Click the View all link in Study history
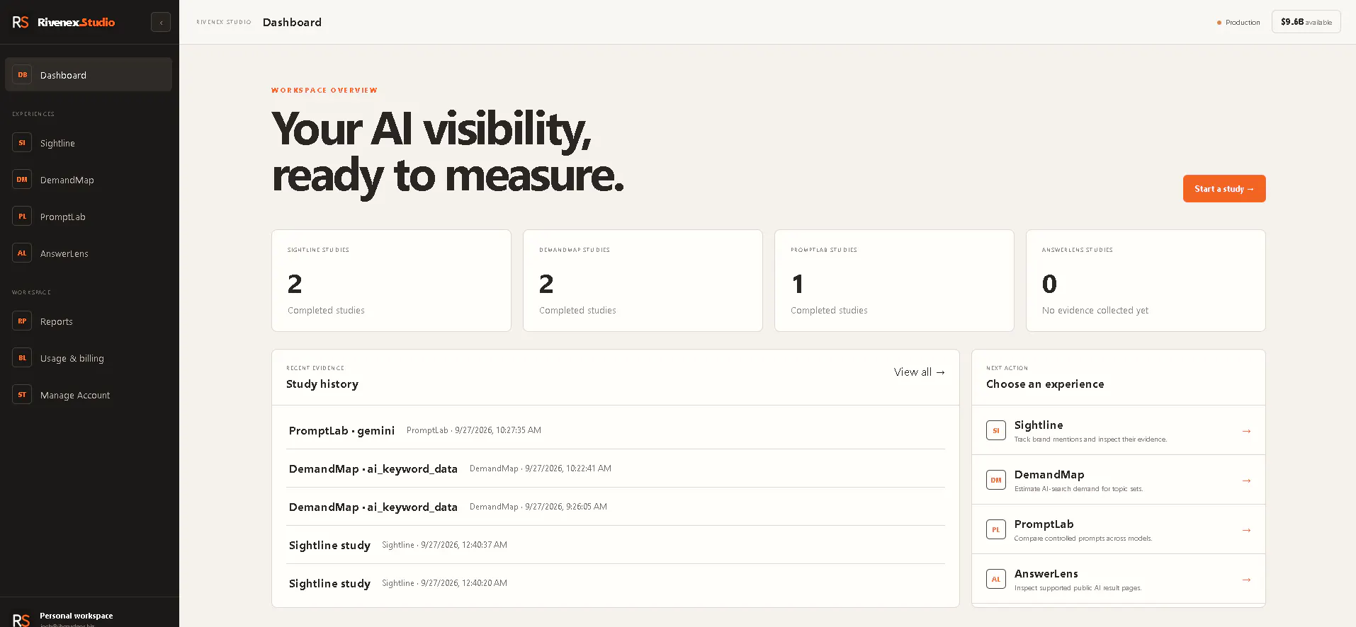The width and height of the screenshot is (1356, 627). pyautogui.click(x=919, y=372)
